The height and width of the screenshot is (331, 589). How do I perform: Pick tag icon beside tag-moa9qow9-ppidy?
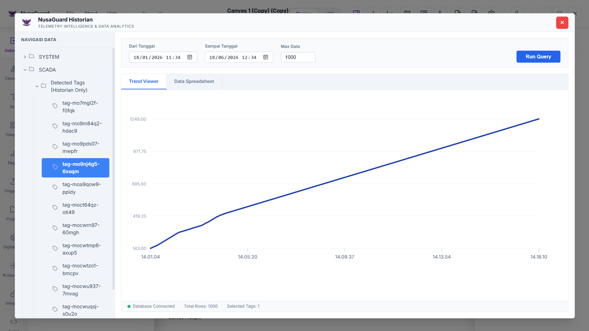[55, 187]
